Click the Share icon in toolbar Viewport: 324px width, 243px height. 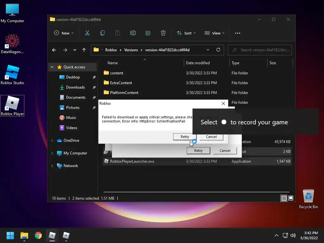click(x=148, y=33)
